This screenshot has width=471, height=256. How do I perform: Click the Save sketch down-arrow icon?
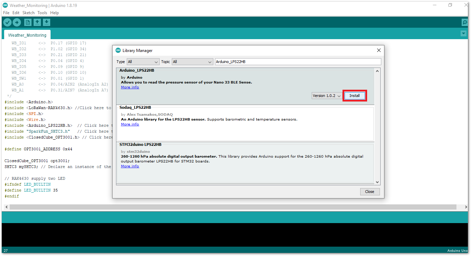tap(46, 23)
